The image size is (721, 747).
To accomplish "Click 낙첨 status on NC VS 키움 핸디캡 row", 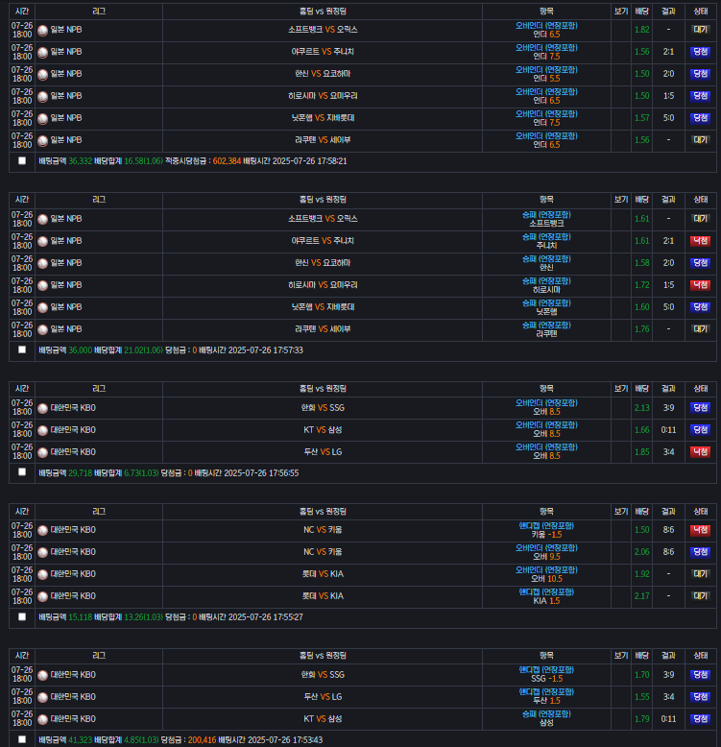I will [701, 530].
